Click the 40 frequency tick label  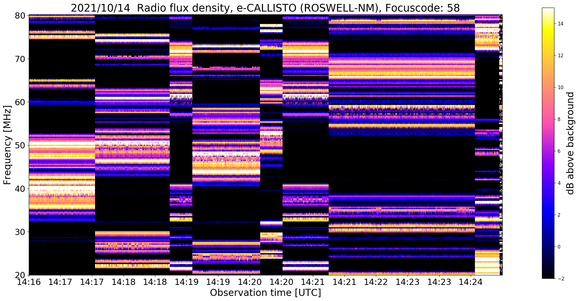pyautogui.click(x=20, y=188)
